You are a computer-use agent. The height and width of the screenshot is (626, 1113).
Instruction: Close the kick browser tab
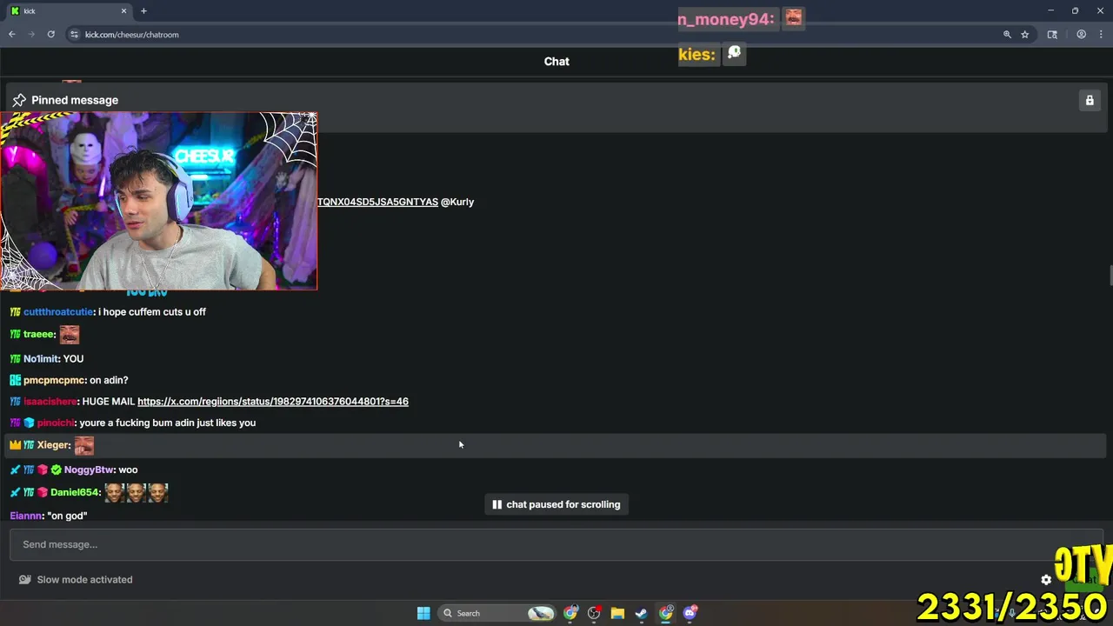123,11
